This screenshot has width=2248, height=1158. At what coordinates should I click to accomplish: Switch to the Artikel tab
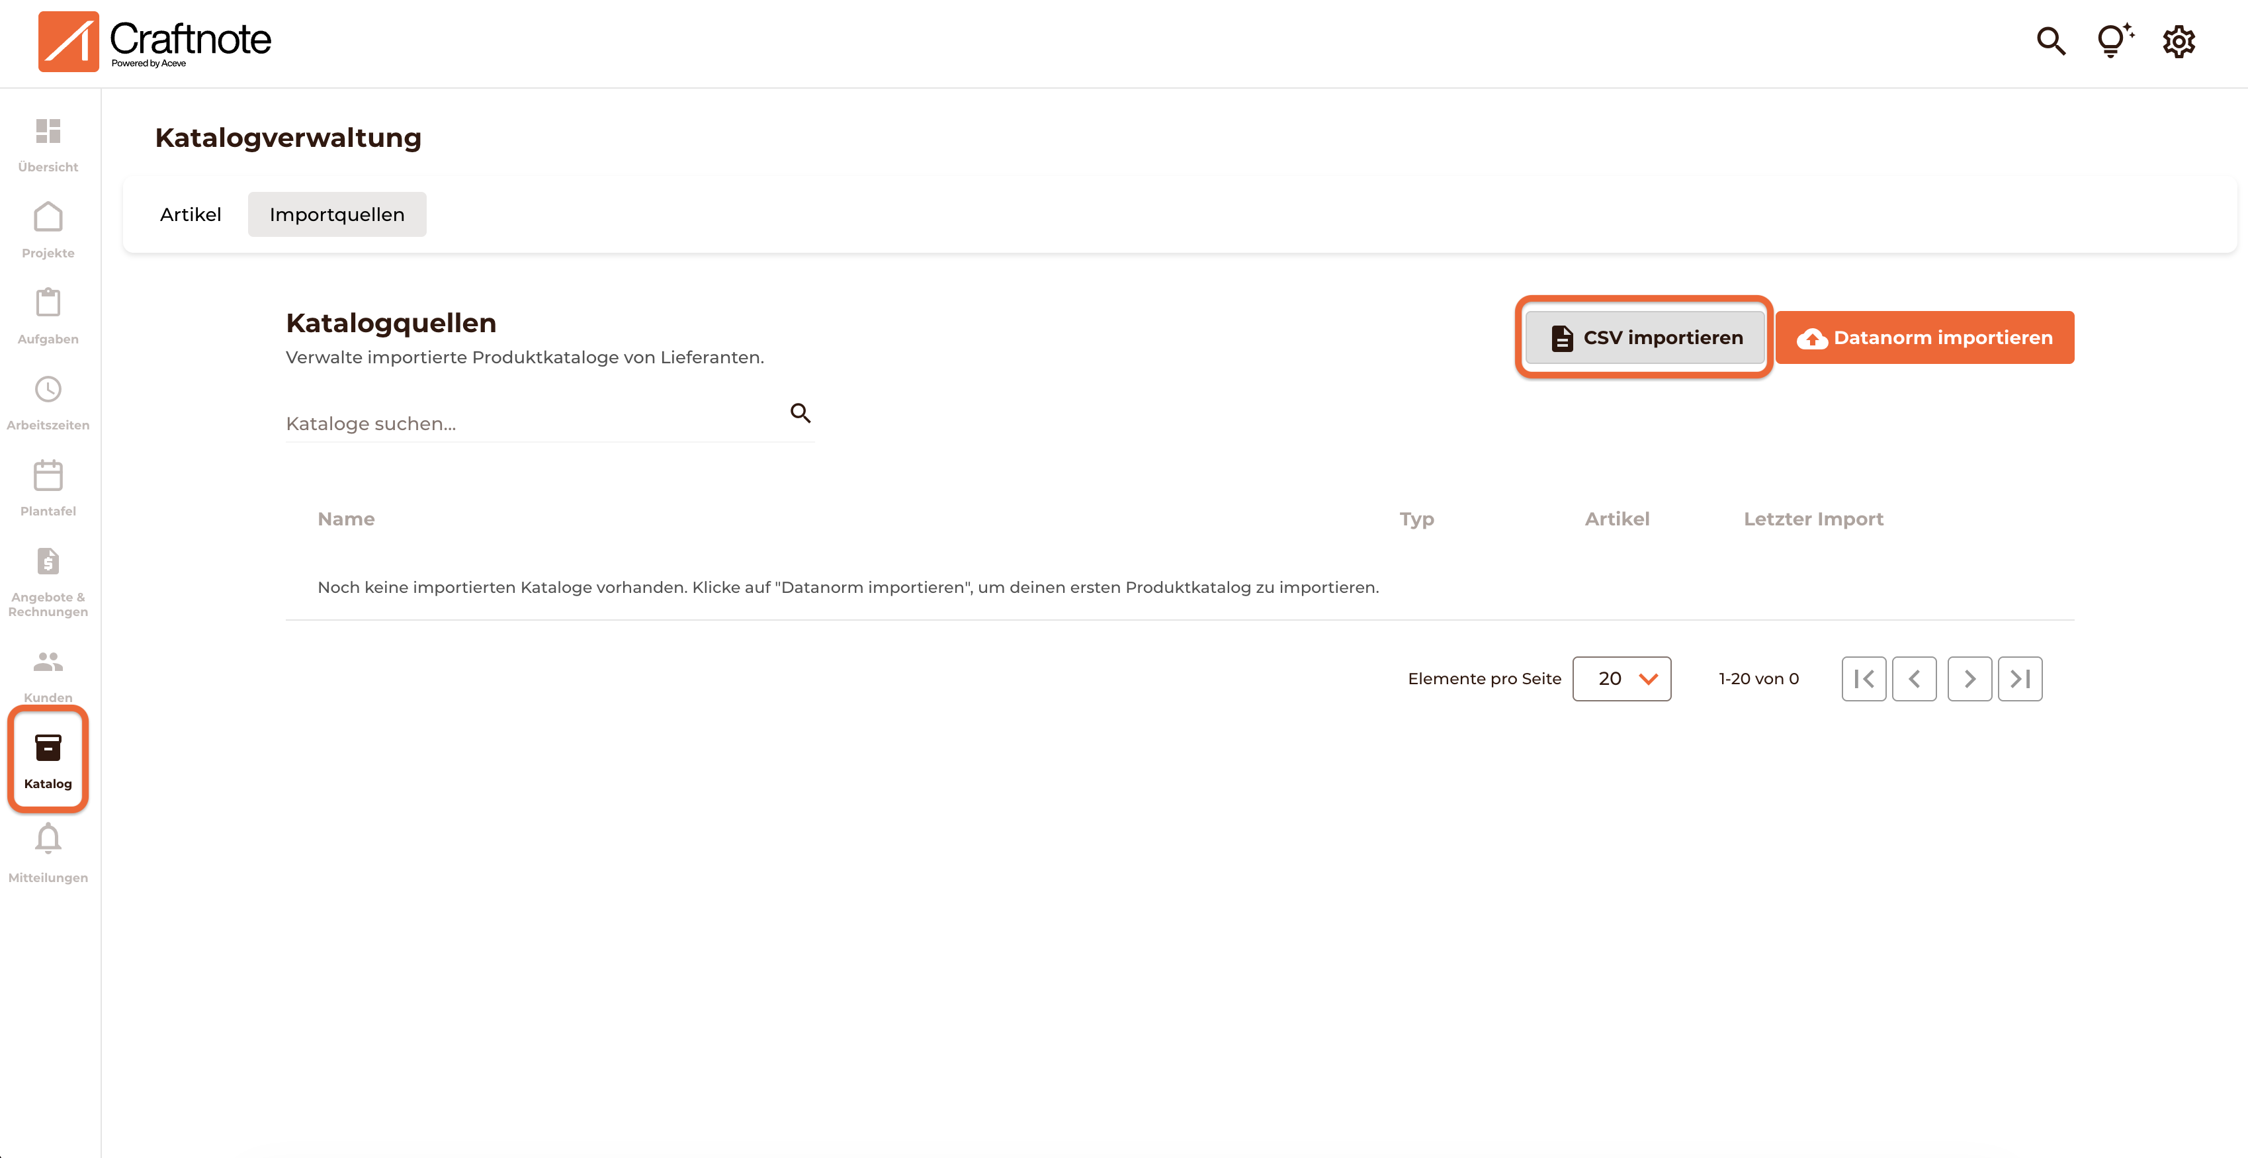click(x=191, y=214)
